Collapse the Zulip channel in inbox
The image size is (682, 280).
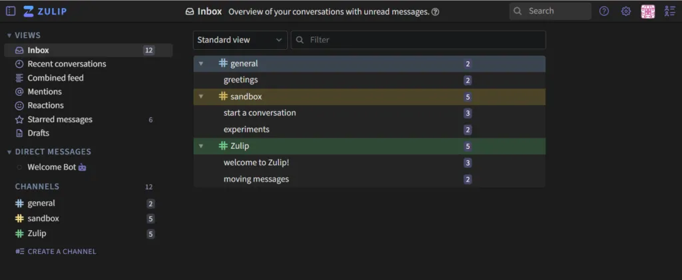point(201,146)
